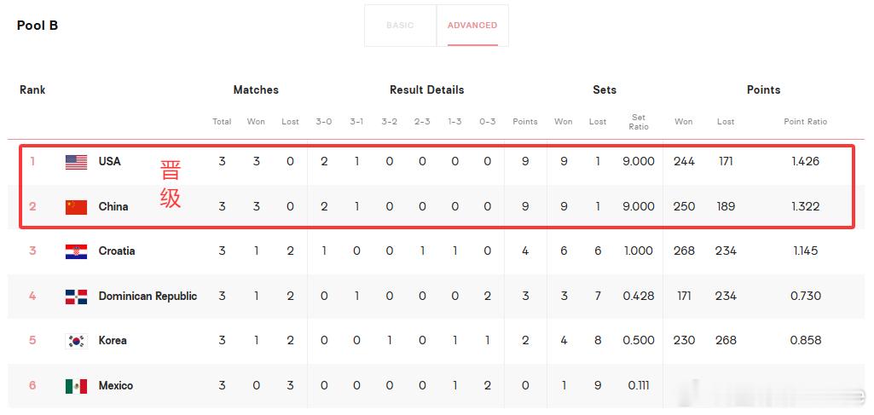Open the China team link
Screen dimensions: 874x415
113,207
